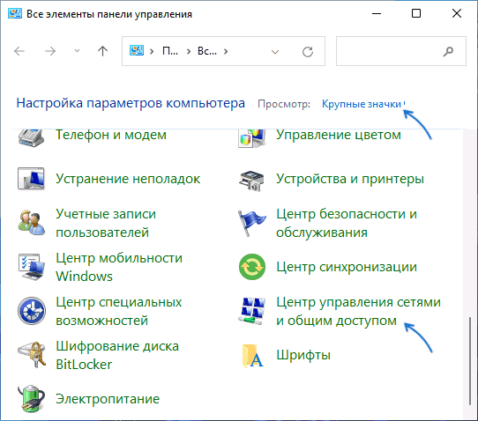Click the window title 'Все элементы панели управления'

pyautogui.click(x=109, y=14)
